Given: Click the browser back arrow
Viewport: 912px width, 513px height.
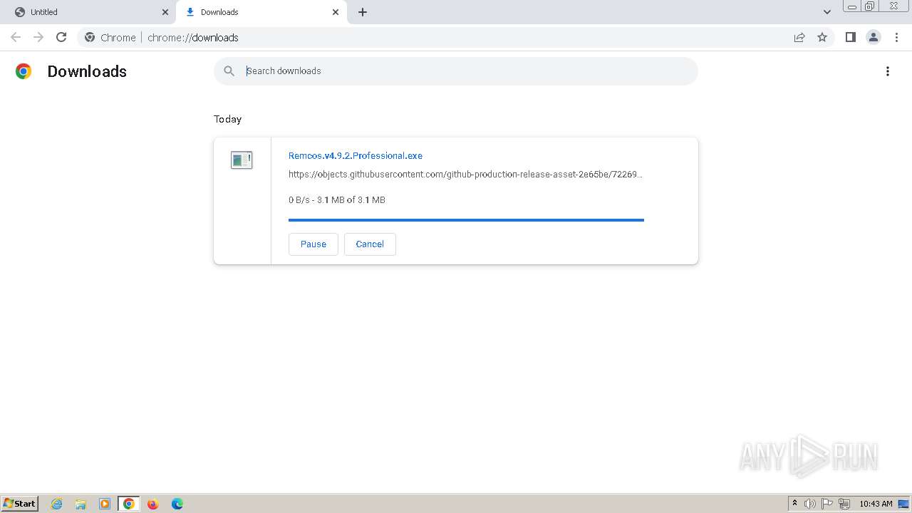Looking at the screenshot, I should pos(16,37).
